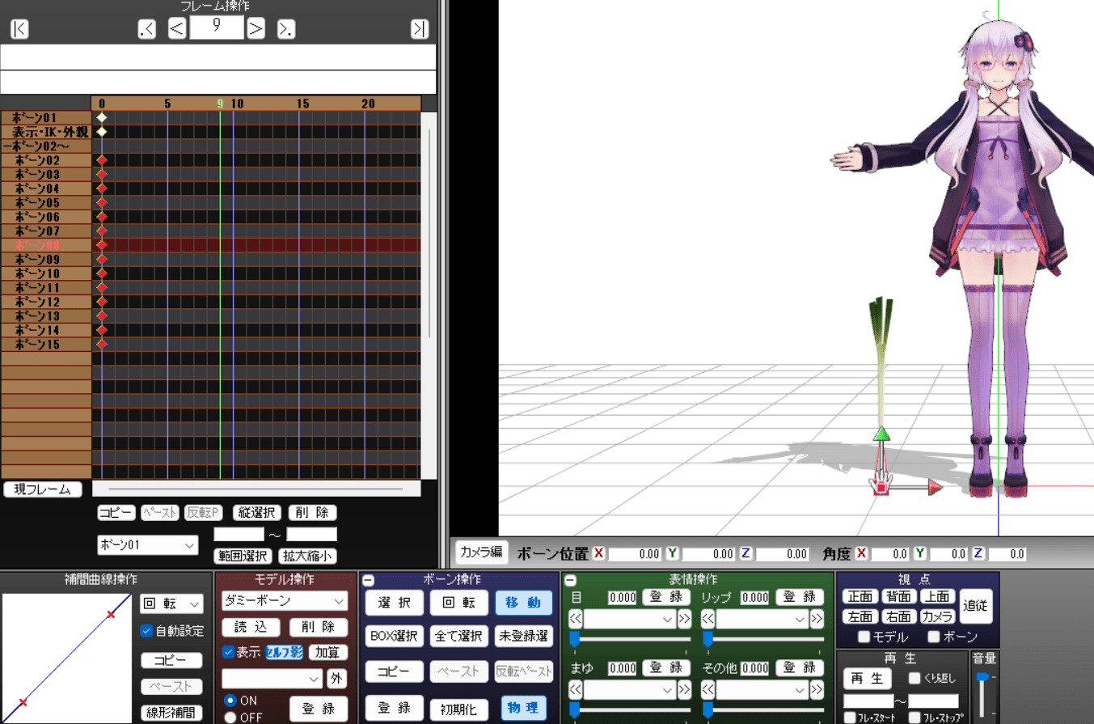The width and height of the screenshot is (1094, 724).
Task: Open the 回転 interpolation type dropdown
Action: (171, 604)
